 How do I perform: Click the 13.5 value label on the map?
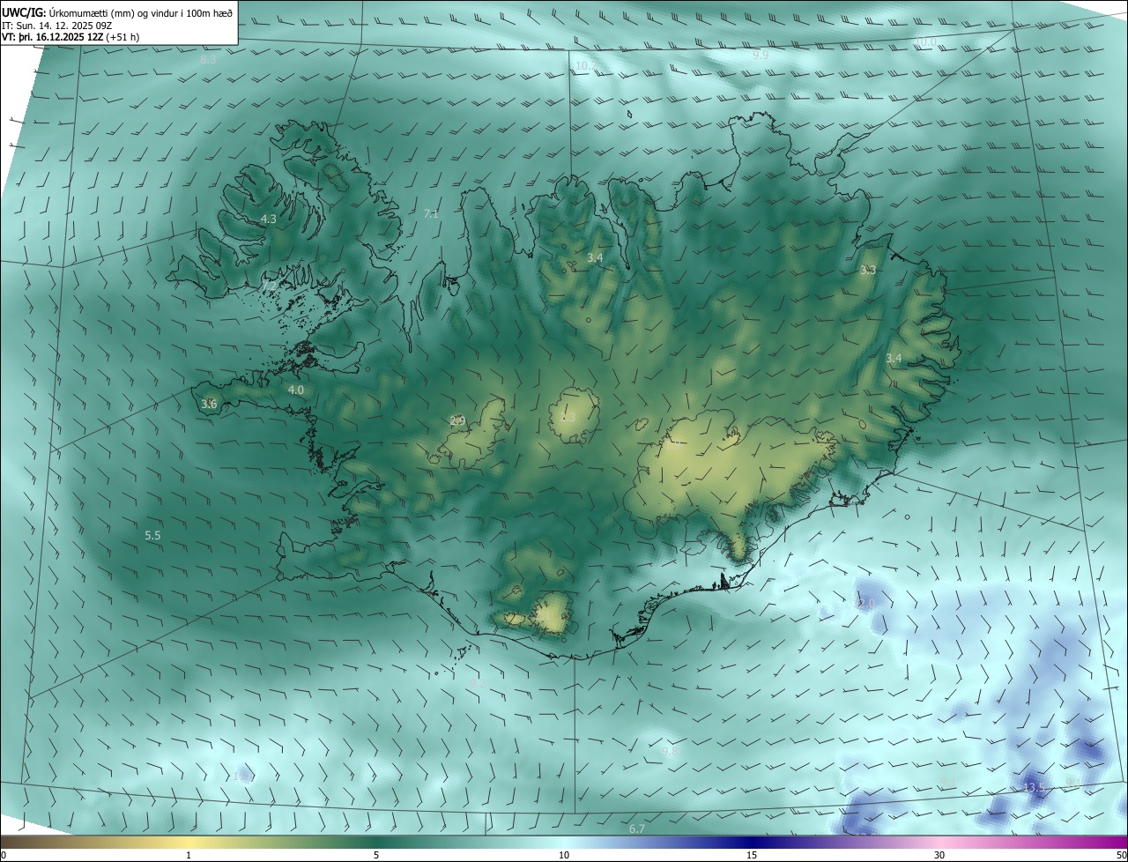[1034, 787]
